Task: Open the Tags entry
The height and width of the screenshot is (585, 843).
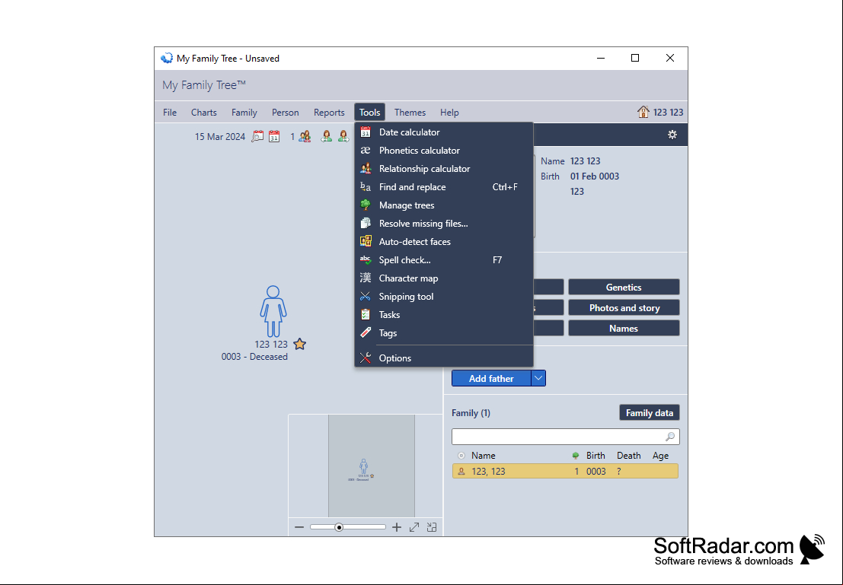Action: (x=443, y=333)
